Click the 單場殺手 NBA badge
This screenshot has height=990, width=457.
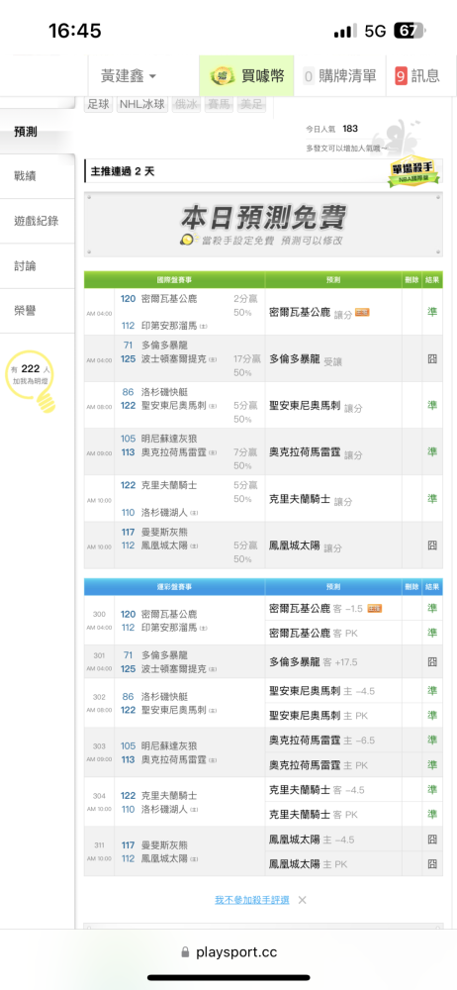click(x=413, y=171)
